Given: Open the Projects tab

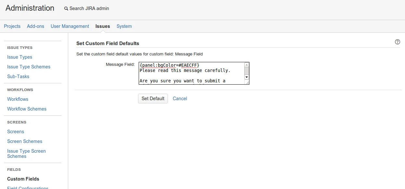Looking at the screenshot, I should pyautogui.click(x=12, y=26).
